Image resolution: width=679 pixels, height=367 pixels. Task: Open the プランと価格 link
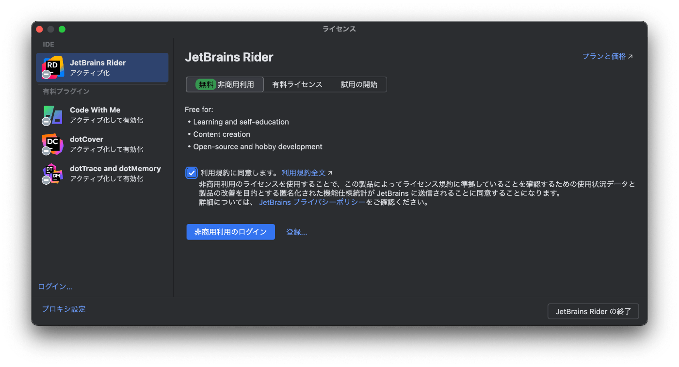pyautogui.click(x=608, y=56)
